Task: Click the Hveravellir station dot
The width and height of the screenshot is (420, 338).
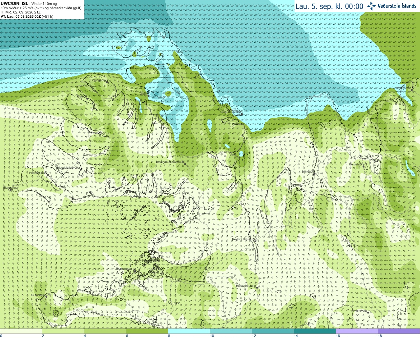Action: pyautogui.click(x=368, y=313)
